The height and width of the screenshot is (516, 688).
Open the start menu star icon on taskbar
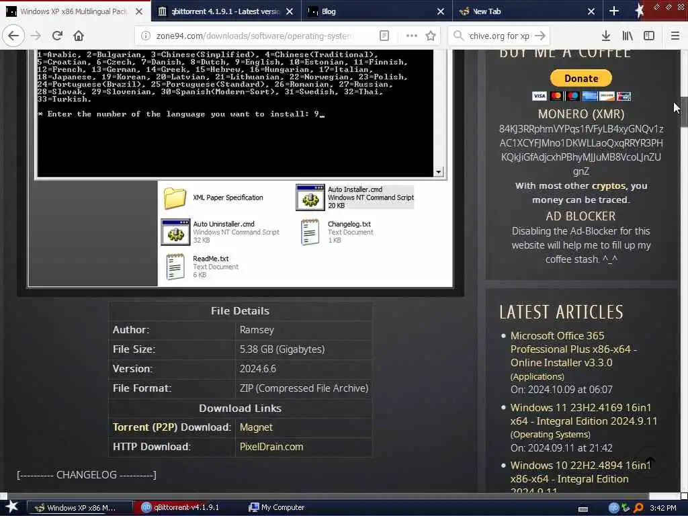tap(11, 507)
